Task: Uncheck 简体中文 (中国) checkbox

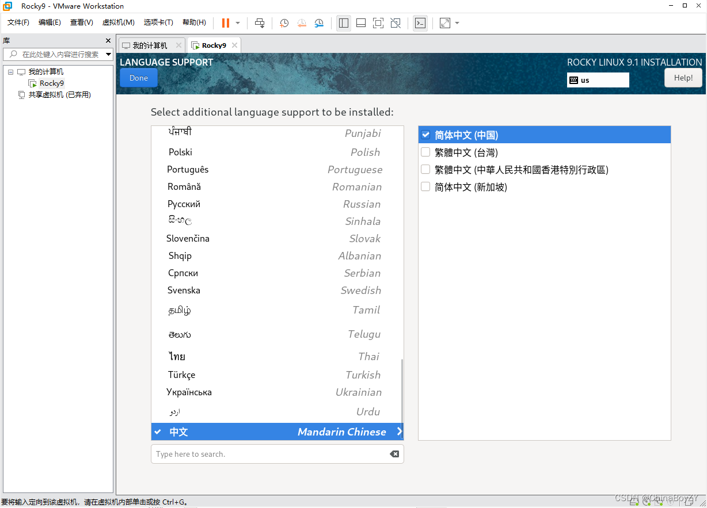Action: (426, 135)
